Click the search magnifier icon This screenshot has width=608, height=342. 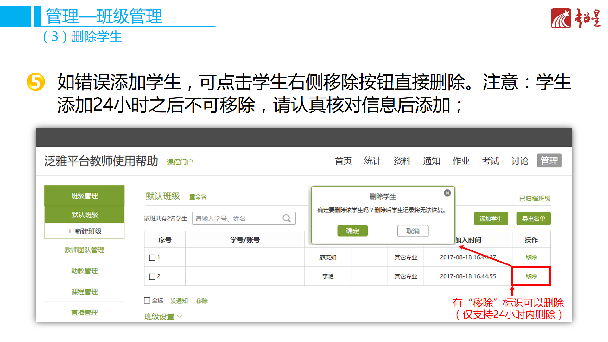(x=287, y=218)
